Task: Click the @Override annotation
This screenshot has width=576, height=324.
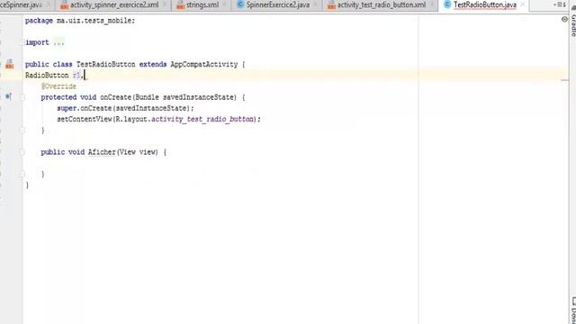Action: [58, 86]
